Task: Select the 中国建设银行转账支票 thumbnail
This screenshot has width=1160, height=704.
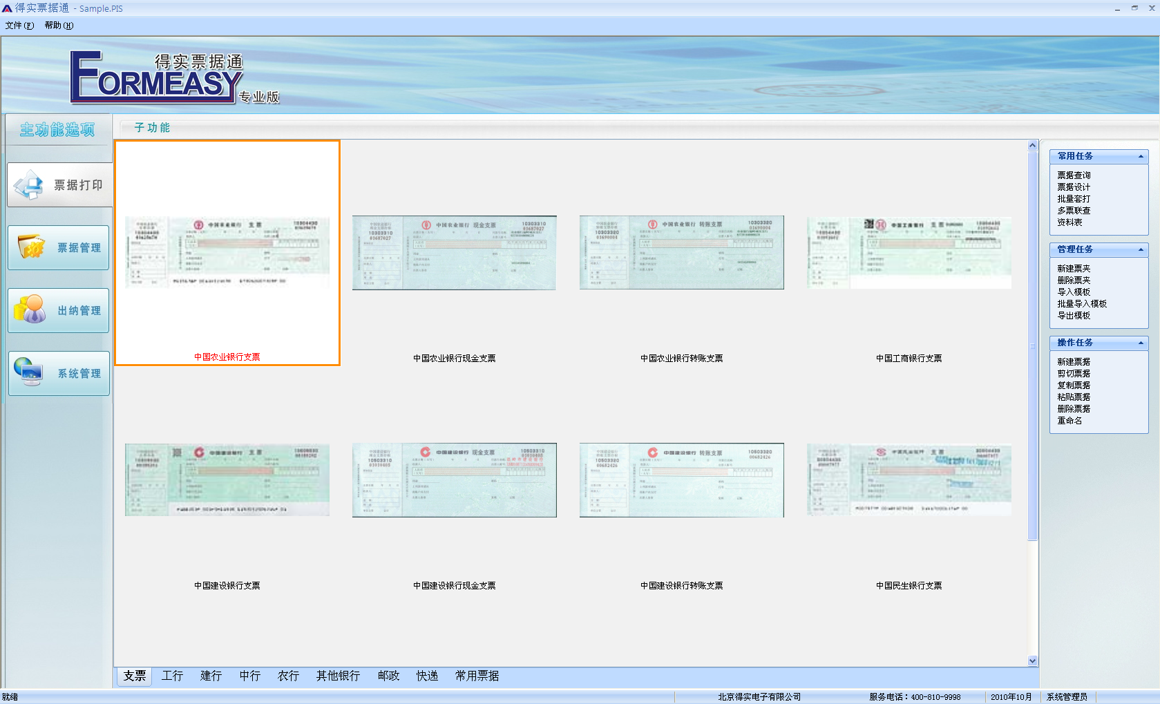Action: click(x=682, y=480)
